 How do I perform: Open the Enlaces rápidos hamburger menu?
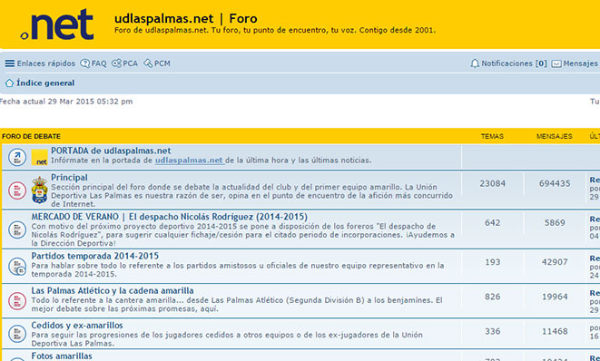tap(10, 63)
